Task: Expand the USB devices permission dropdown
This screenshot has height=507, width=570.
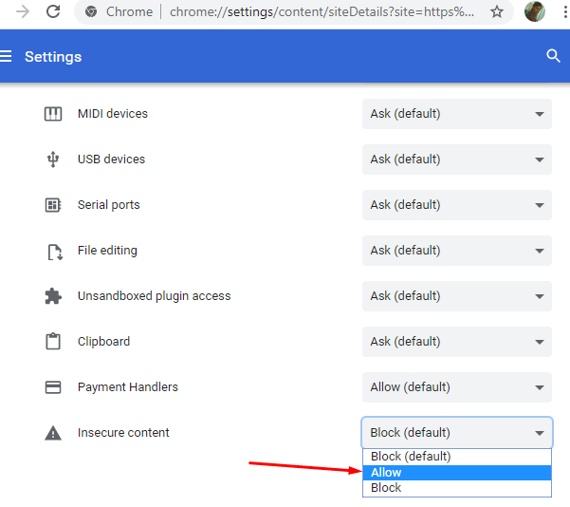Action: (x=456, y=160)
